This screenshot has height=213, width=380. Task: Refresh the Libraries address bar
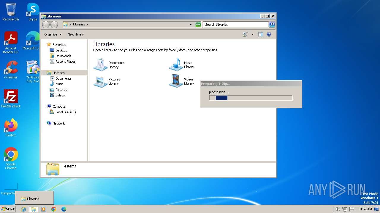(198, 25)
